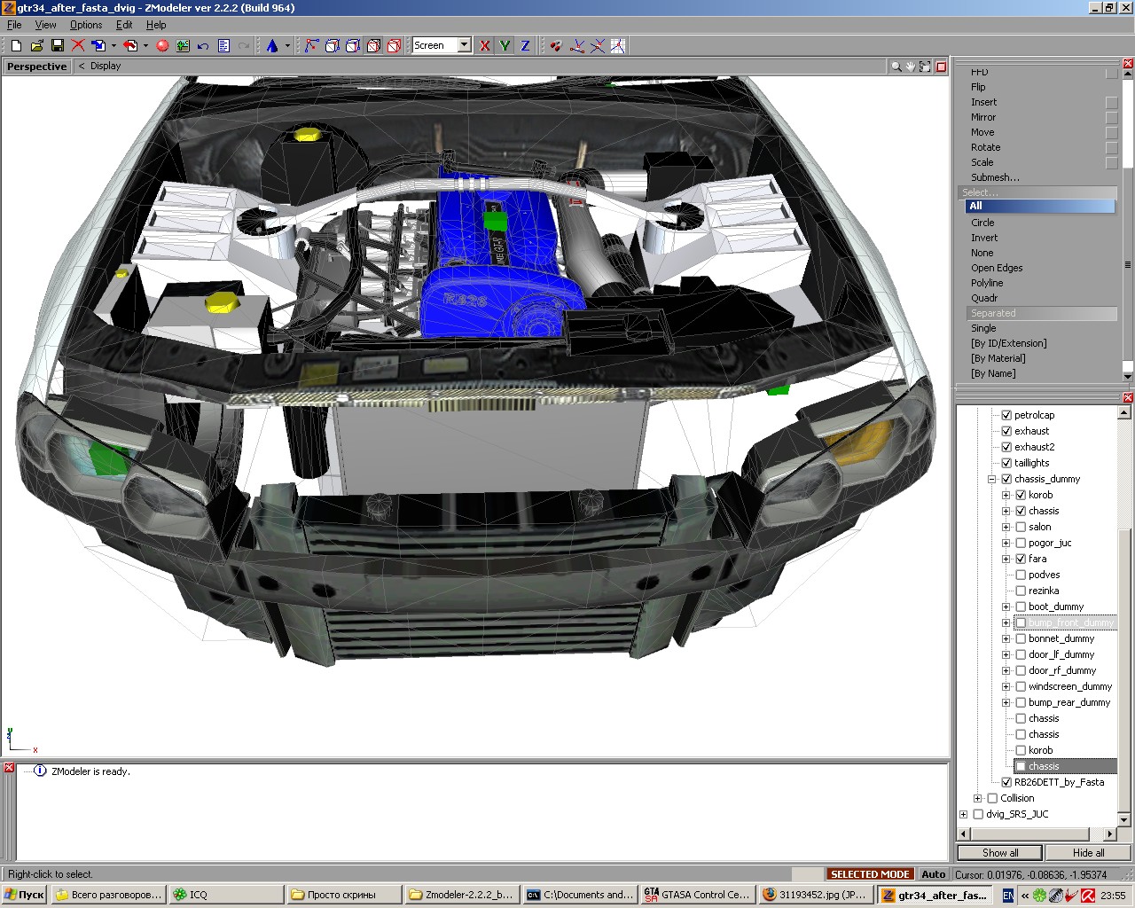Expand the boot_dummy tree node

click(x=1006, y=607)
